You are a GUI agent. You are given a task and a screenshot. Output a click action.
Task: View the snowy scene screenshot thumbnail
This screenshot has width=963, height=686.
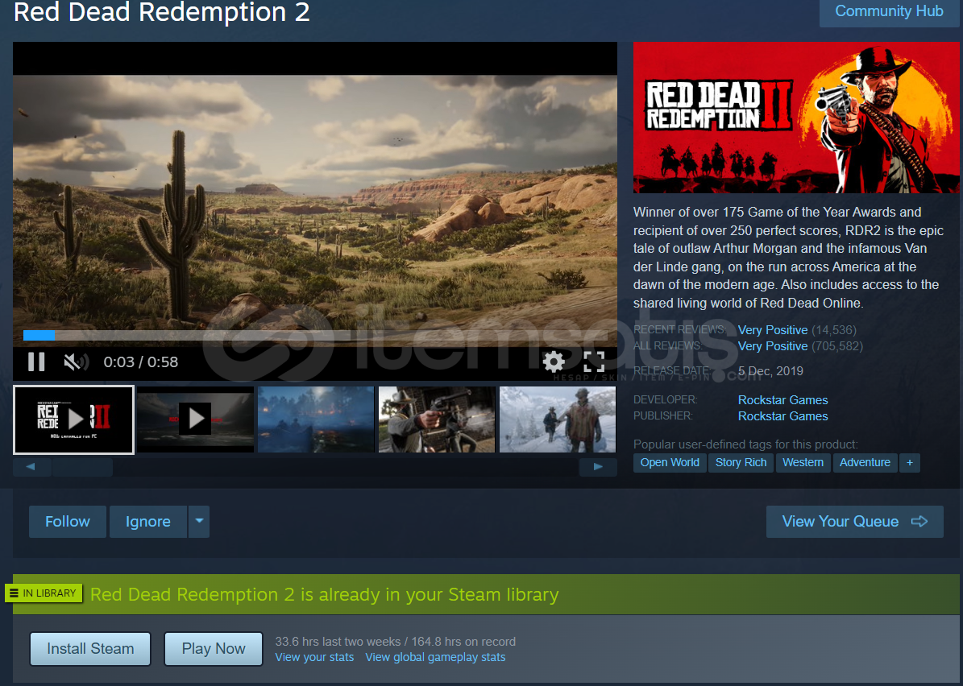tap(558, 419)
